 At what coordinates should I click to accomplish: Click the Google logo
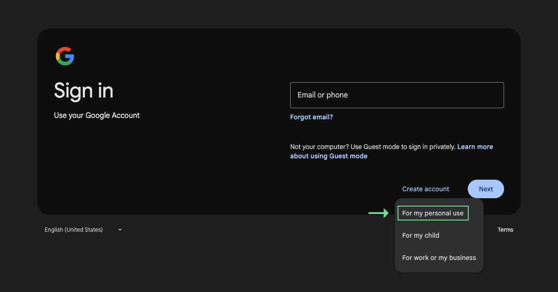tap(65, 56)
